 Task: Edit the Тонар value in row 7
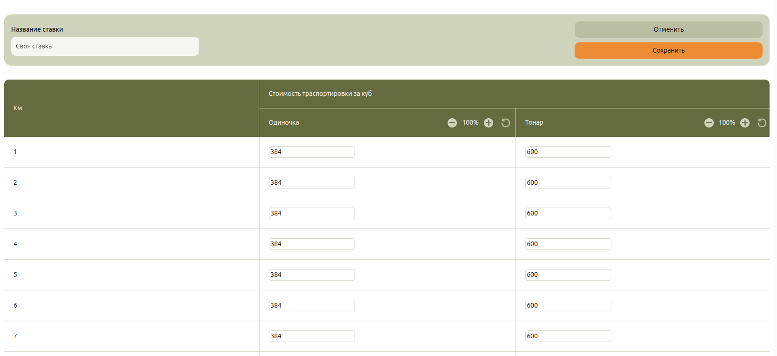[x=568, y=336]
